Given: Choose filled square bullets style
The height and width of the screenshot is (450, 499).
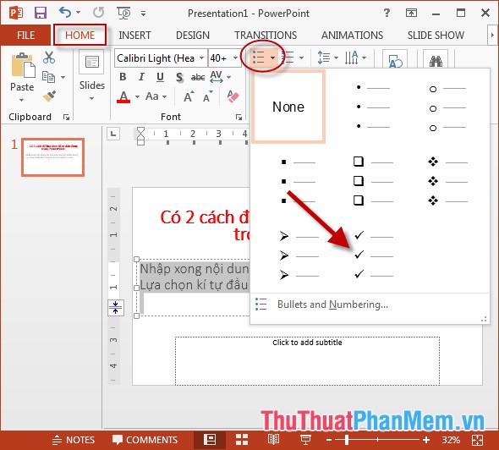Looking at the screenshot, I should click(298, 181).
